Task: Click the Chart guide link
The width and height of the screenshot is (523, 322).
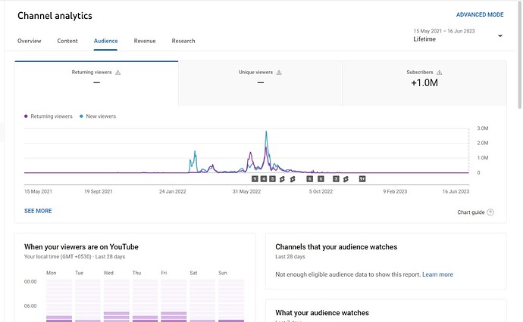Action: point(471,212)
